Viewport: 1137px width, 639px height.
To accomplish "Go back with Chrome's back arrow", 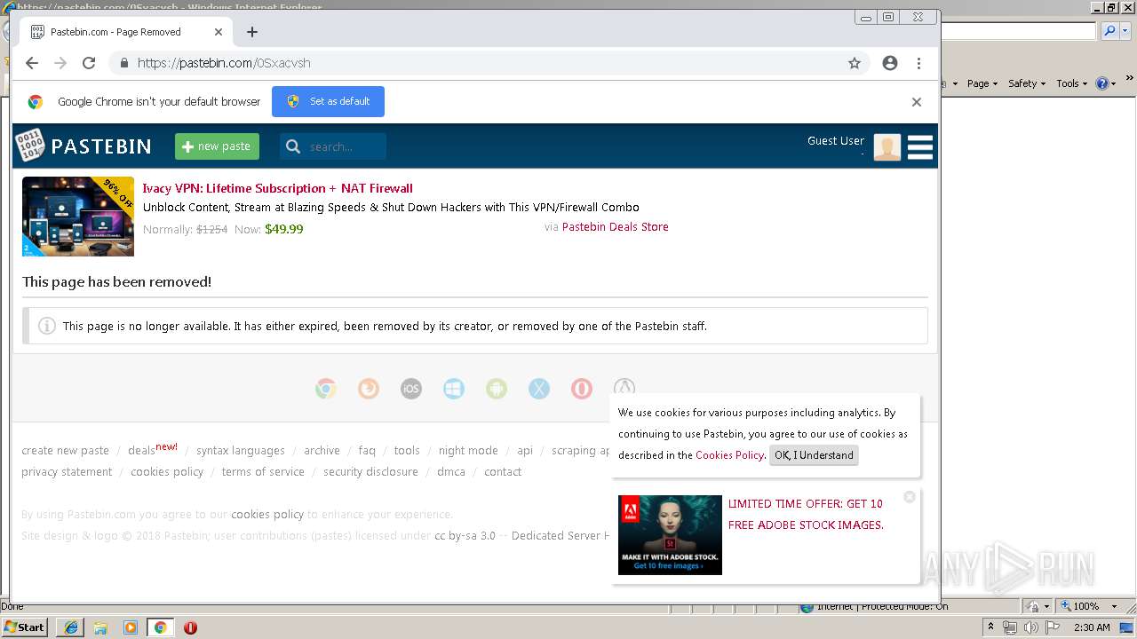I will click(x=32, y=63).
